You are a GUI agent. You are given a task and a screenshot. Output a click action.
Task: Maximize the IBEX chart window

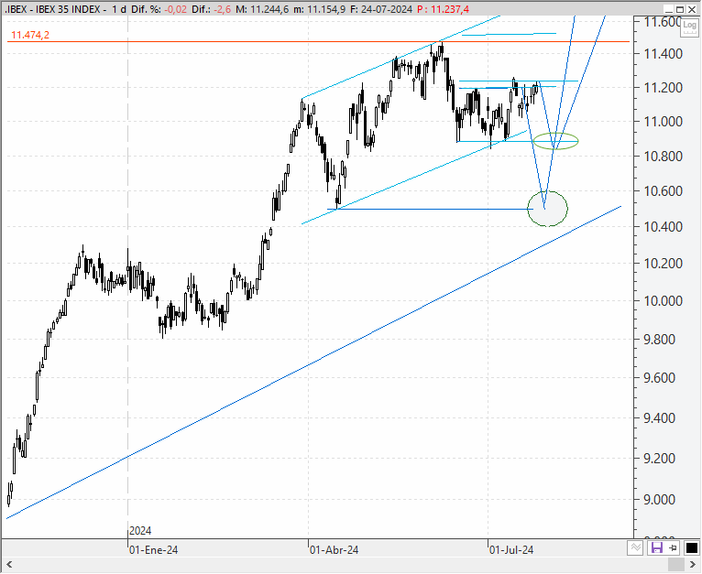tap(680, 9)
